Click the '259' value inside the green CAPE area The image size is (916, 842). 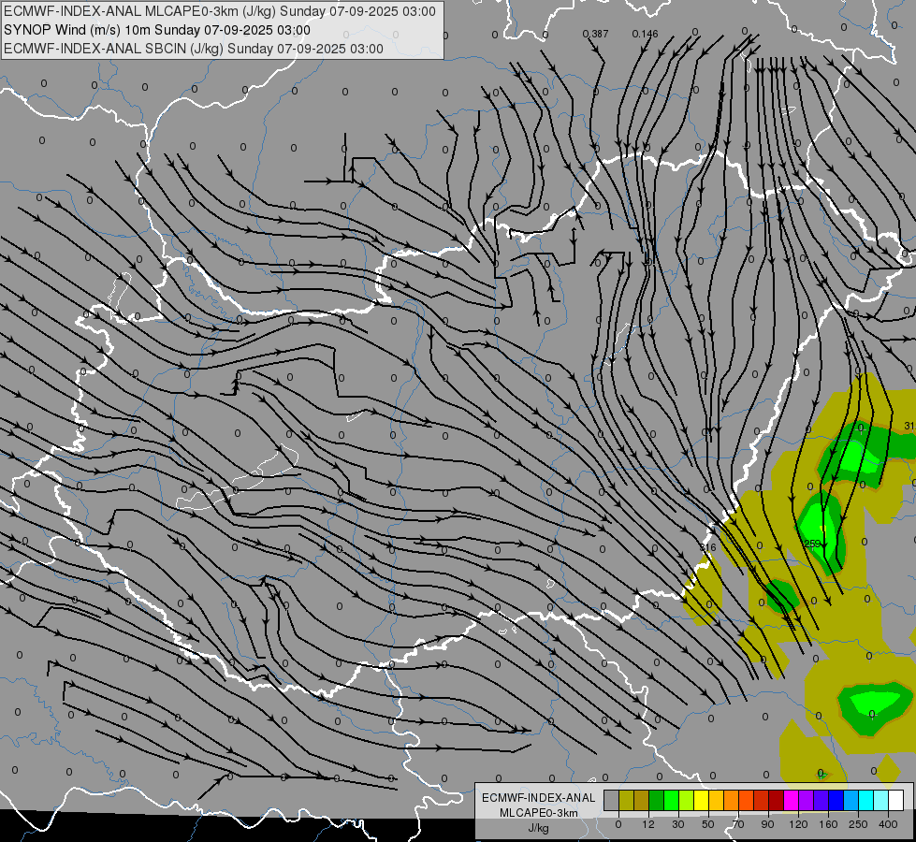812,544
